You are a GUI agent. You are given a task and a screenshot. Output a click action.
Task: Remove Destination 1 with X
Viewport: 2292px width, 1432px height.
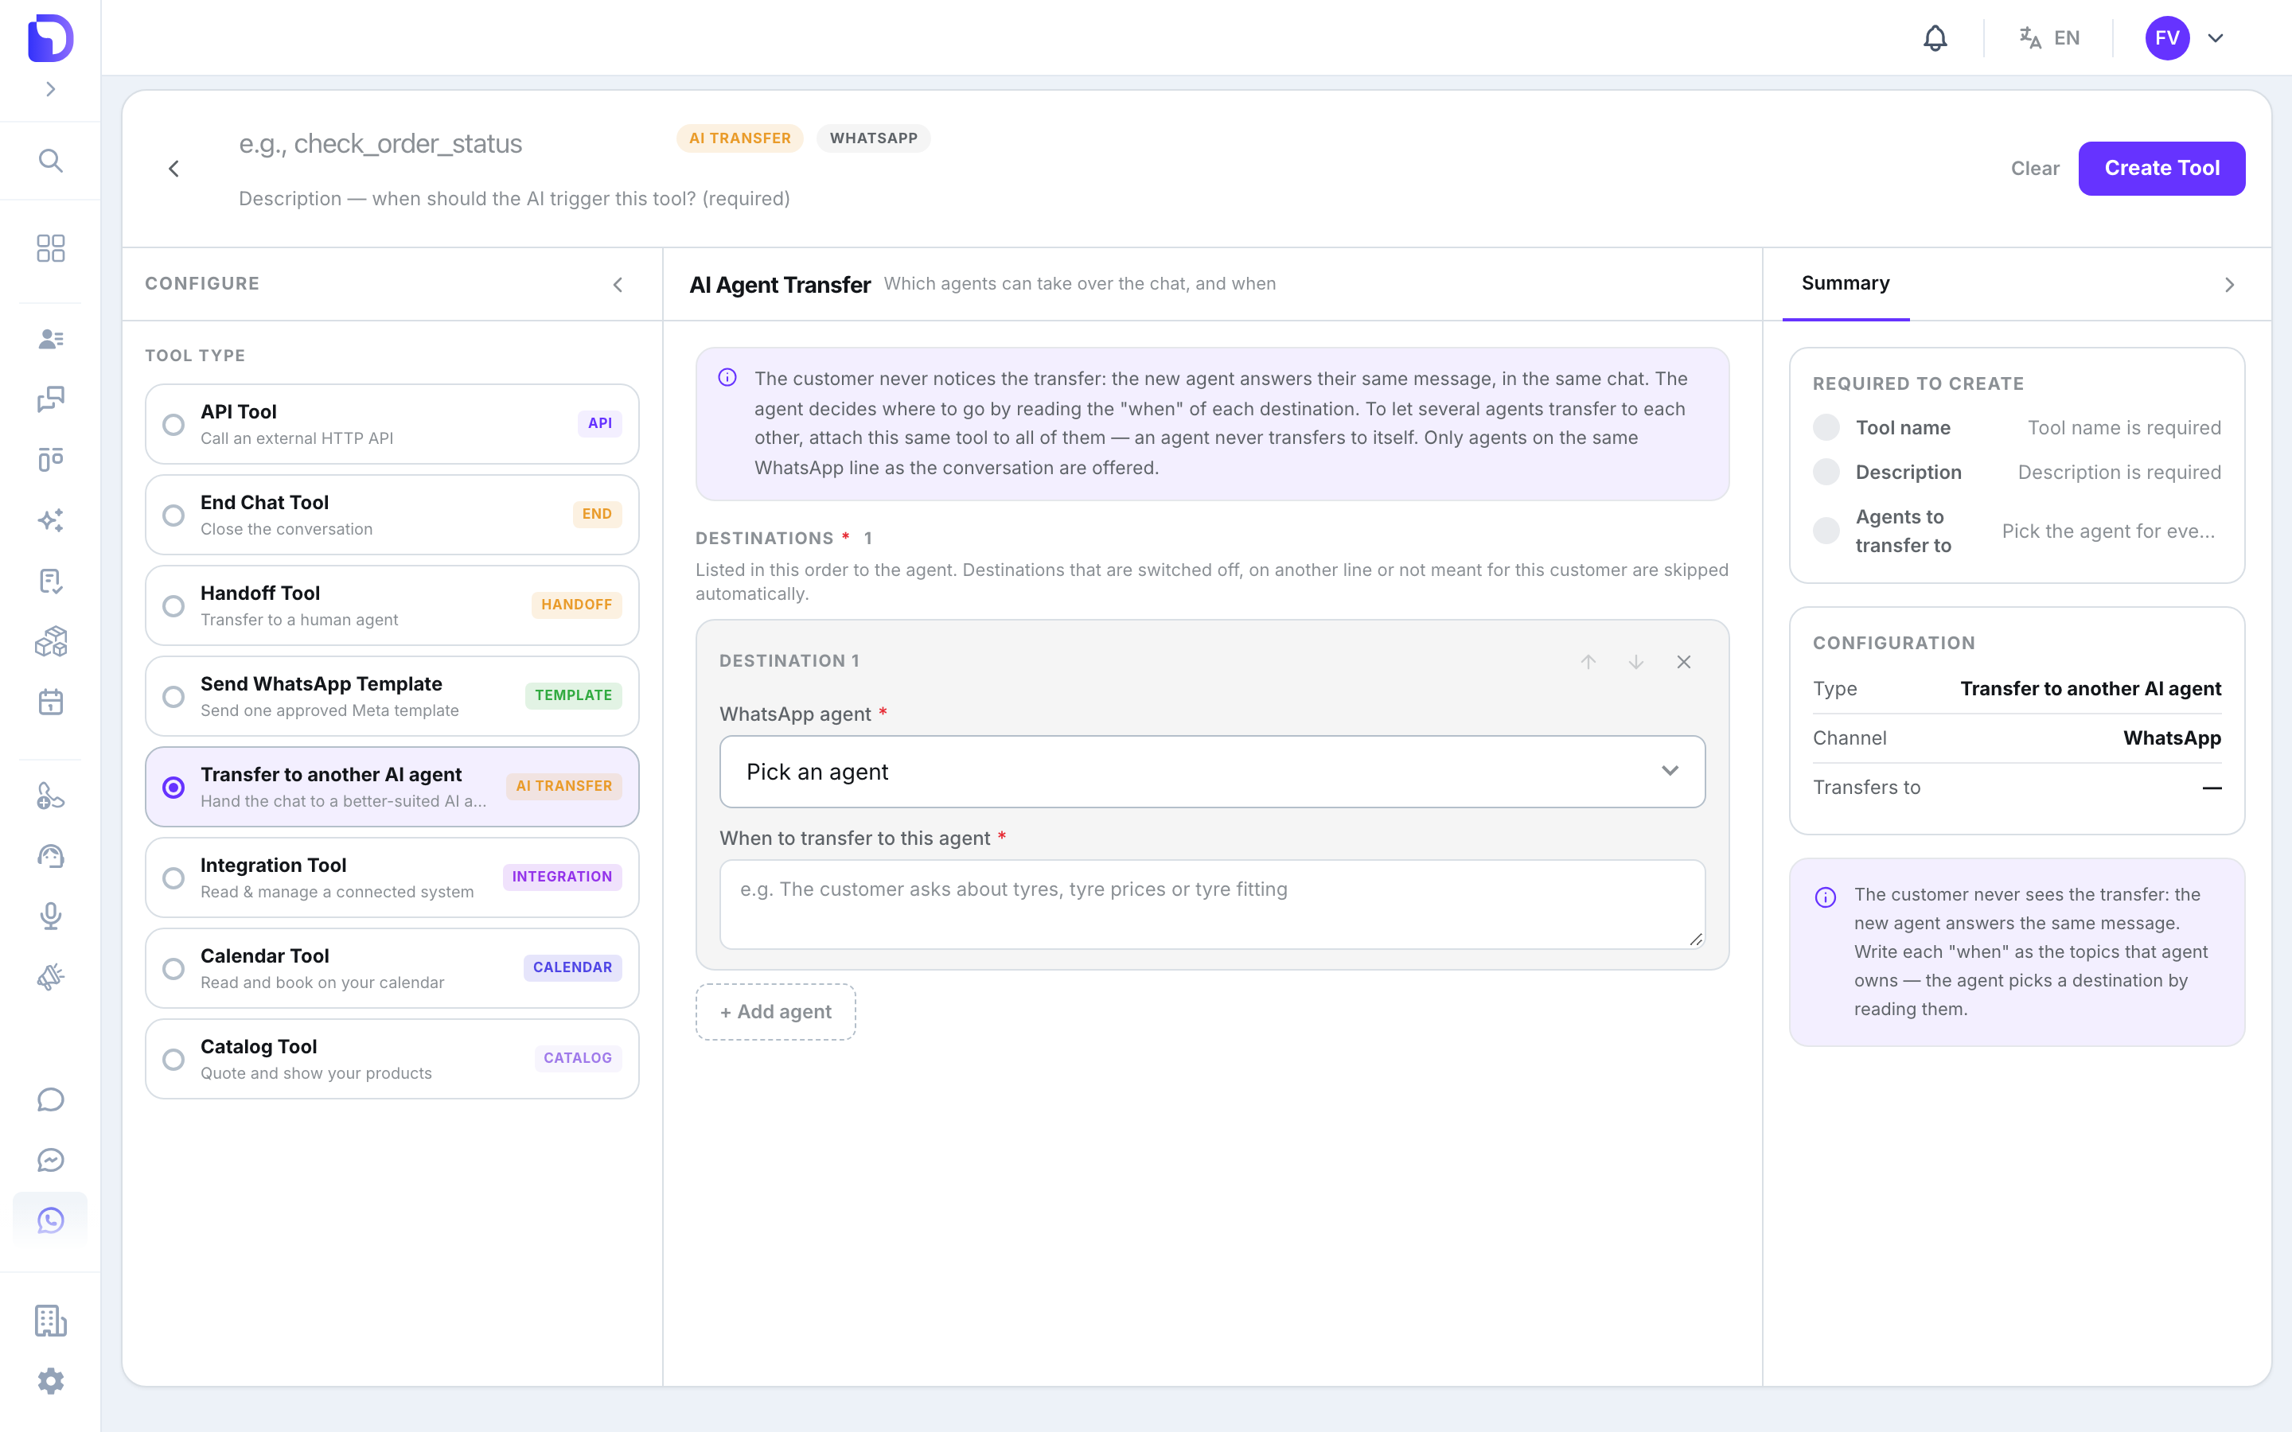pos(1684,662)
